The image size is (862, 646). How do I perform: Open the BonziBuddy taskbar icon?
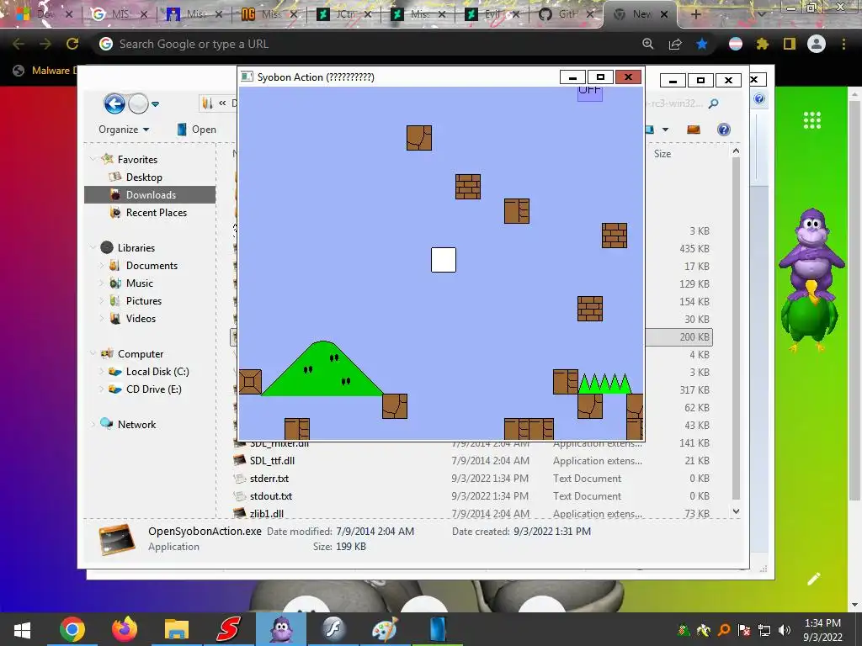(x=281, y=629)
